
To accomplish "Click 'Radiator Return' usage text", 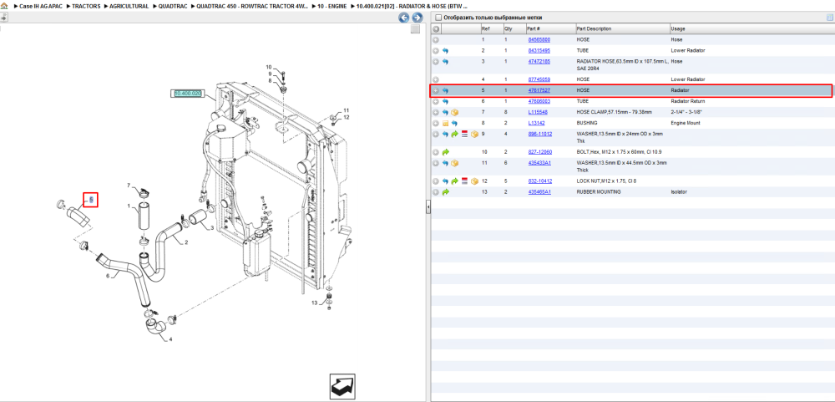I will point(686,101).
